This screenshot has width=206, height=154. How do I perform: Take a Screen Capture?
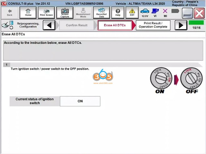pos(65,13)
